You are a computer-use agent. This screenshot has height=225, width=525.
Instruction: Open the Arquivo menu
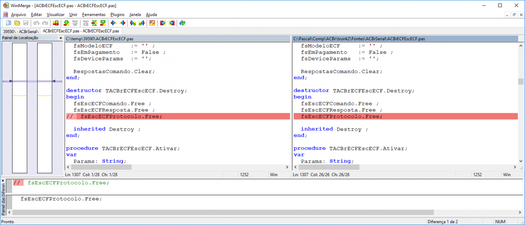[x=19, y=15]
